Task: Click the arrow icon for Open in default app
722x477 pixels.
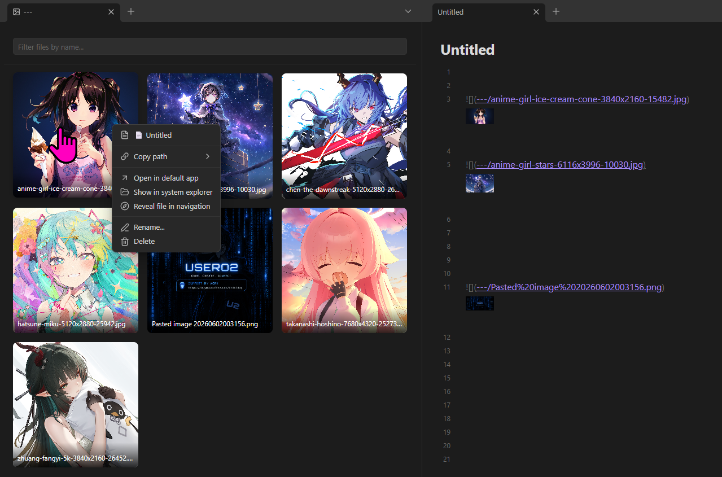Action: tap(125, 178)
